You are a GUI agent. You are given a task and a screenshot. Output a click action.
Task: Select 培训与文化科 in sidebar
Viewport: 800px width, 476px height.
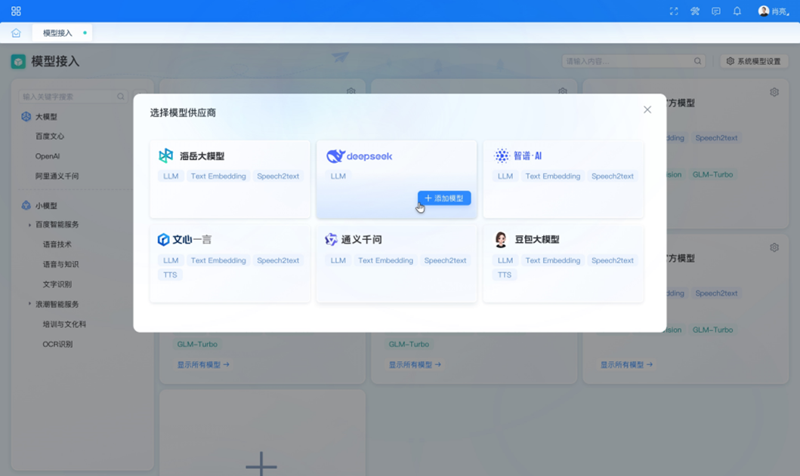[x=64, y=324]
